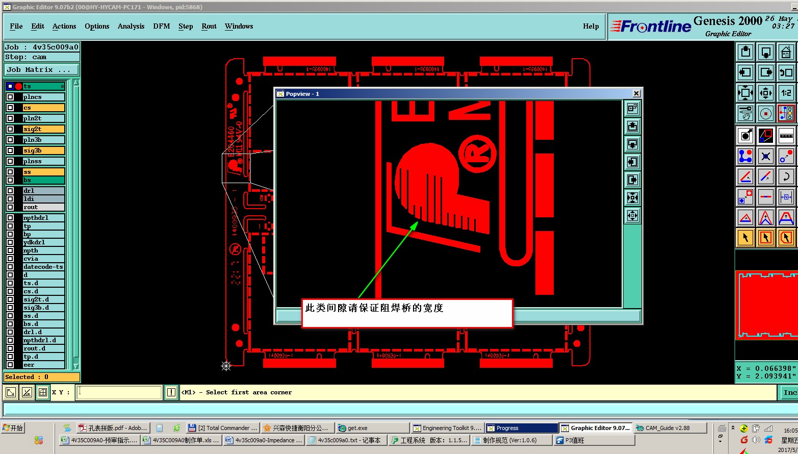
Task: Toggle the drl layer checkbox
Action: pos(10,191)
